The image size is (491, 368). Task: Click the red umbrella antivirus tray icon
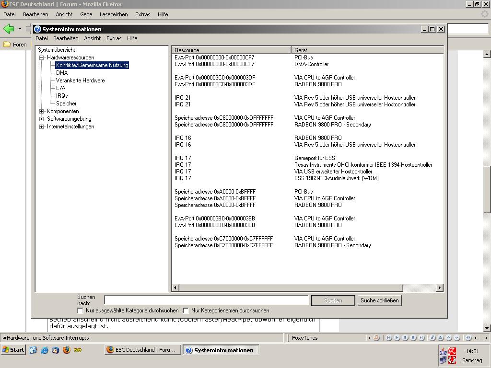click(x=452, y=351)
